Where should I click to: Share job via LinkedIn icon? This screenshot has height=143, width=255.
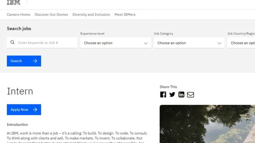(181, 95)
